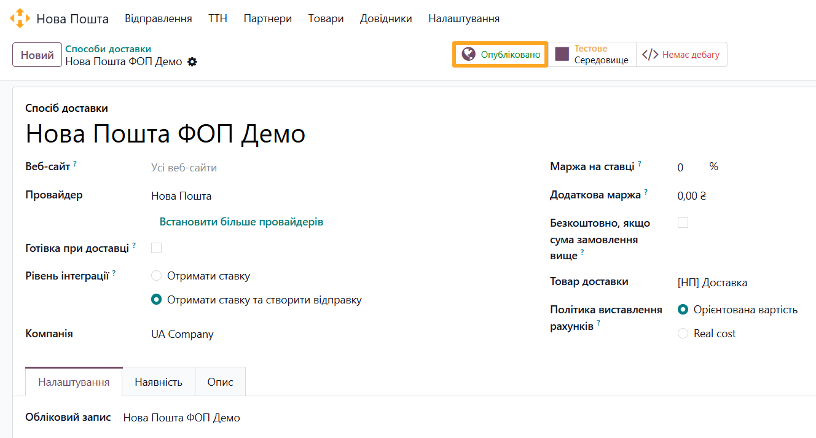Open the Довідники menu
816x438 pixels.
coord(386,18)
